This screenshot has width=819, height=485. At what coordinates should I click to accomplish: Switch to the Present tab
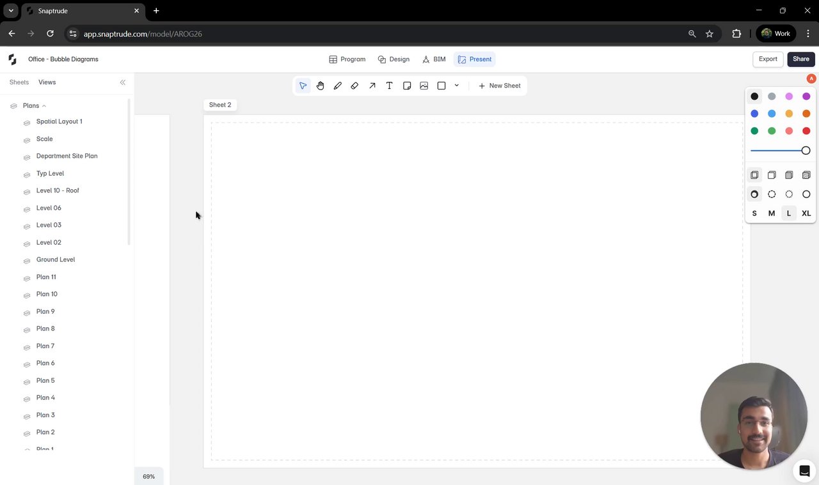[x=475, y=59]
